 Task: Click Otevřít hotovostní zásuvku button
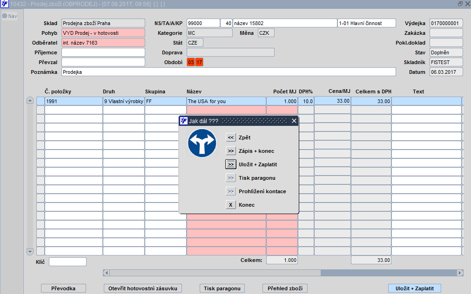(143, 288)
